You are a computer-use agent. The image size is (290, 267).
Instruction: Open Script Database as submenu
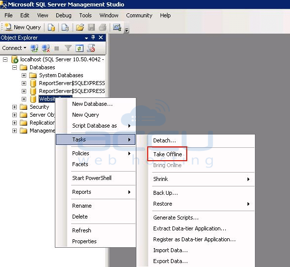(x=96, y=126)
